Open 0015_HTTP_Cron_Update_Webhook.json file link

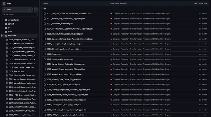(63, 84)
